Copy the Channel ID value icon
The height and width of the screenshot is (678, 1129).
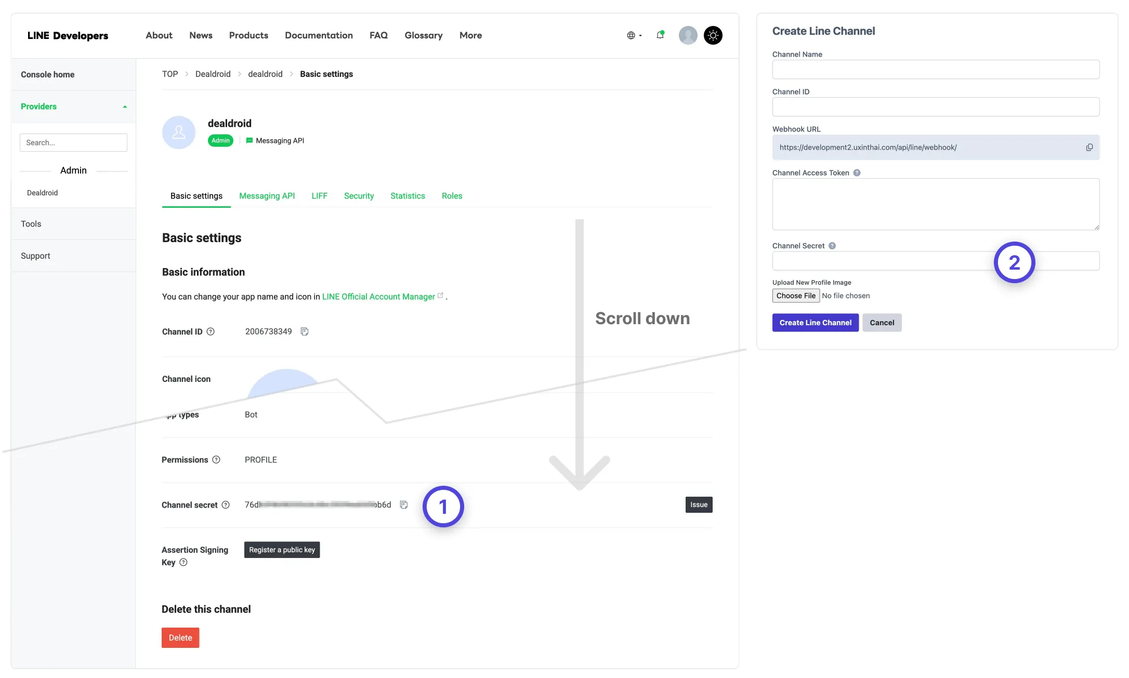coord(305,331)
